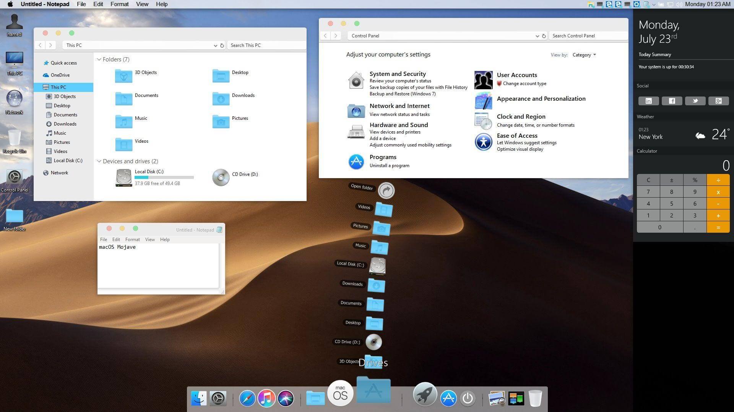Image resolution: width=734 pixels, height=412 pixels.
Task: Click the Network and Internet globe icon
Action: [x=356, y=111]
